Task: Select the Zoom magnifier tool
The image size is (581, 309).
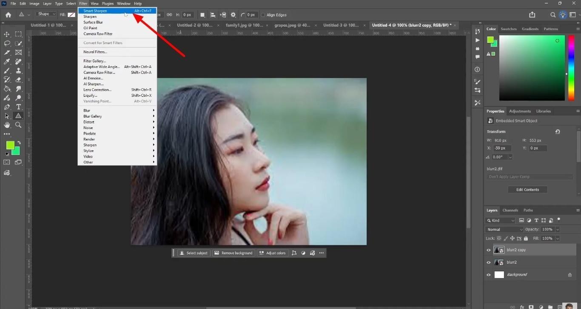Action: point(18,125)
